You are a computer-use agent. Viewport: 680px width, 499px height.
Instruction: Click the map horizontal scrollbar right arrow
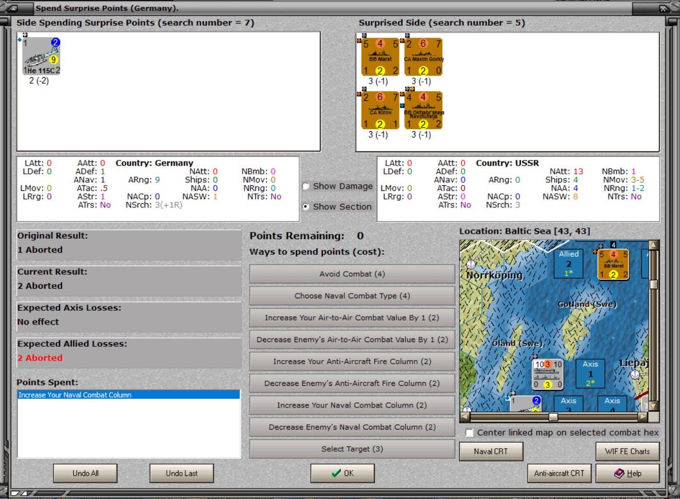[643, 416]
